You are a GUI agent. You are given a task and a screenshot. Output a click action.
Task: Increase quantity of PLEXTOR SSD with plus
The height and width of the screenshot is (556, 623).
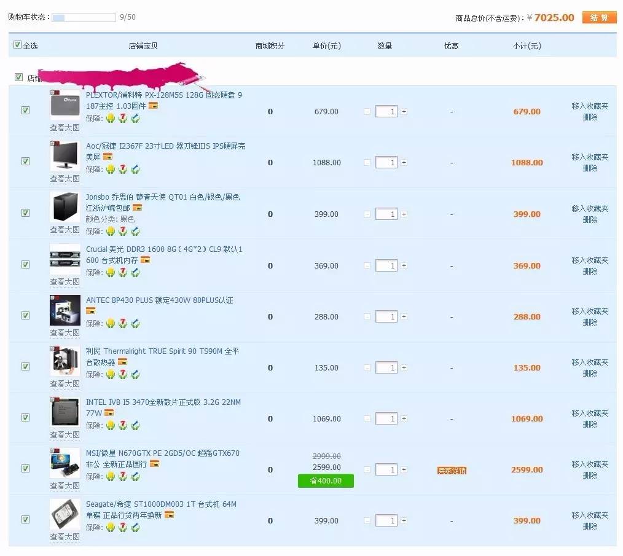pos(404,112)
